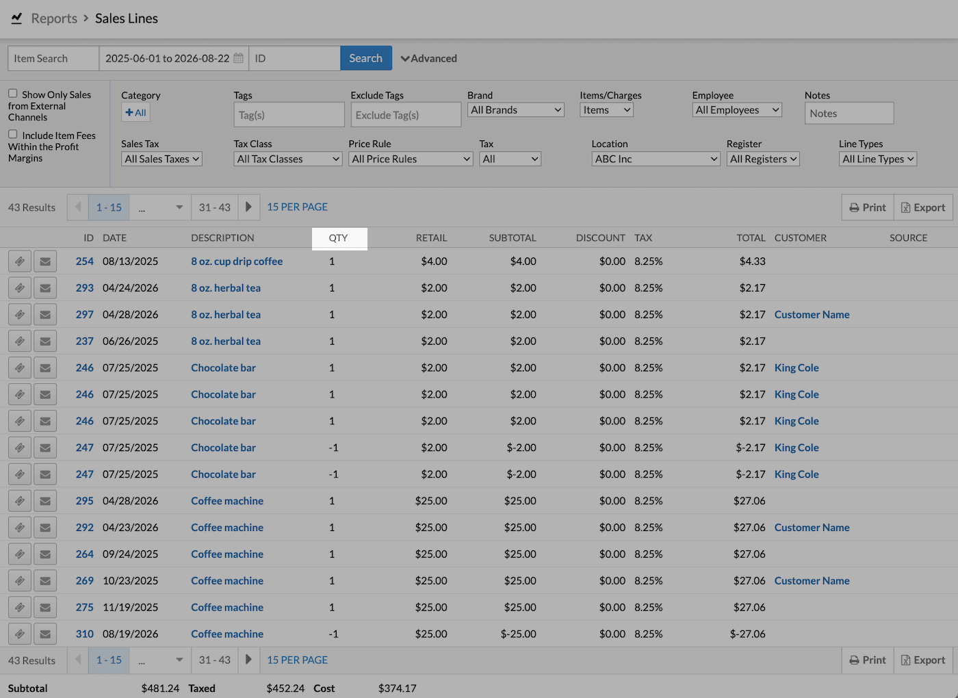This screenshot has width=958, height=698.
Task: Click the bottom Print button
Action: point(868,660)
